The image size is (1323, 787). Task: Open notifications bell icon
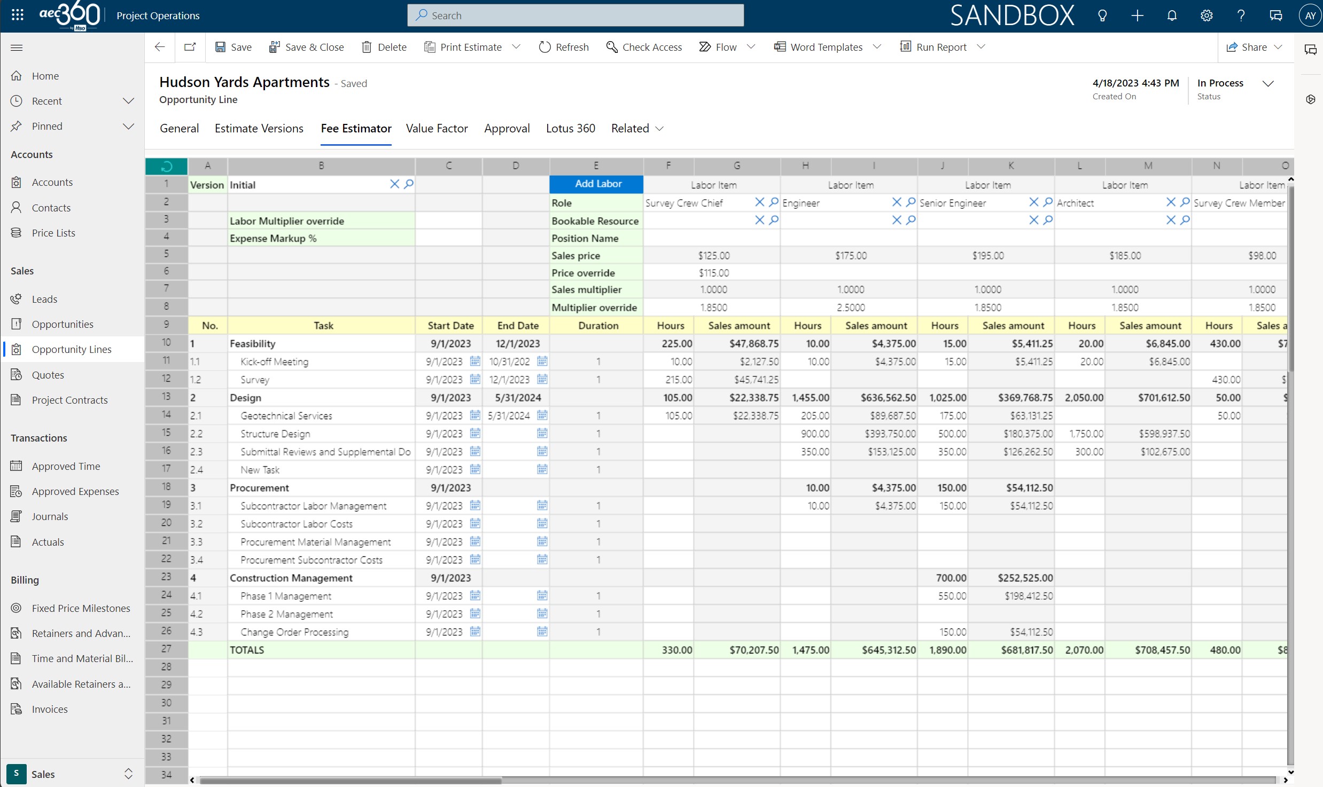click(1172, 15)
